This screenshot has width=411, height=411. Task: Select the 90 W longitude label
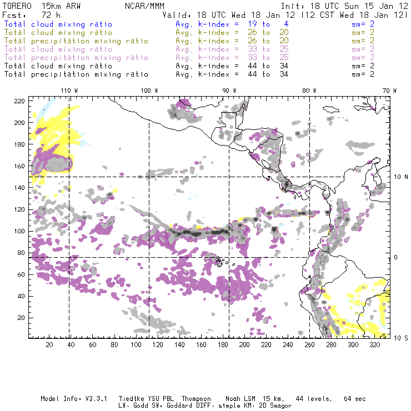click(229, 91)
